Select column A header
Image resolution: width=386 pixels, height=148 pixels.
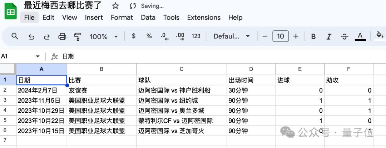(41, 69)
